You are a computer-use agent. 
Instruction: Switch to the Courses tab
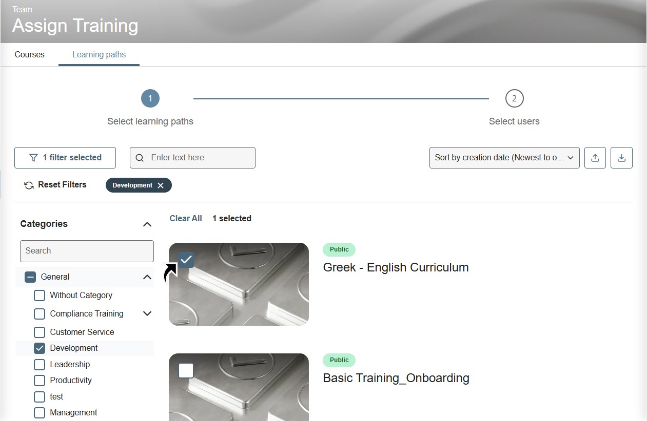30,54
